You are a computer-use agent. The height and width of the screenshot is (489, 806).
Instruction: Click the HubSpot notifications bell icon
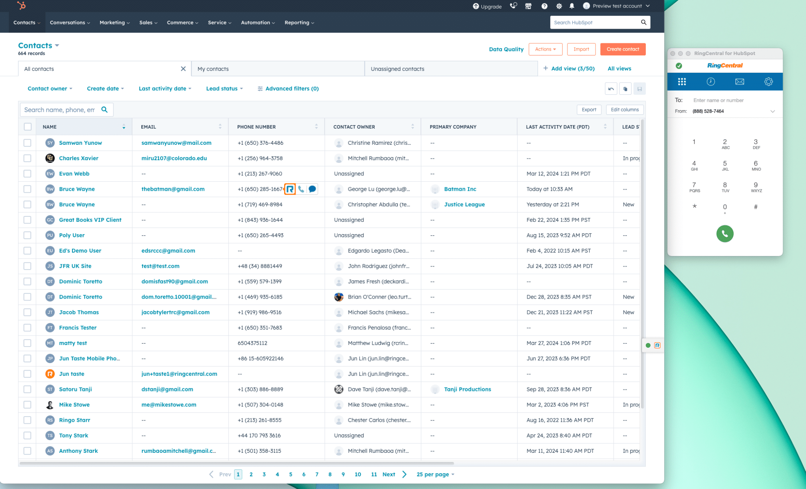tap(571, 7)
